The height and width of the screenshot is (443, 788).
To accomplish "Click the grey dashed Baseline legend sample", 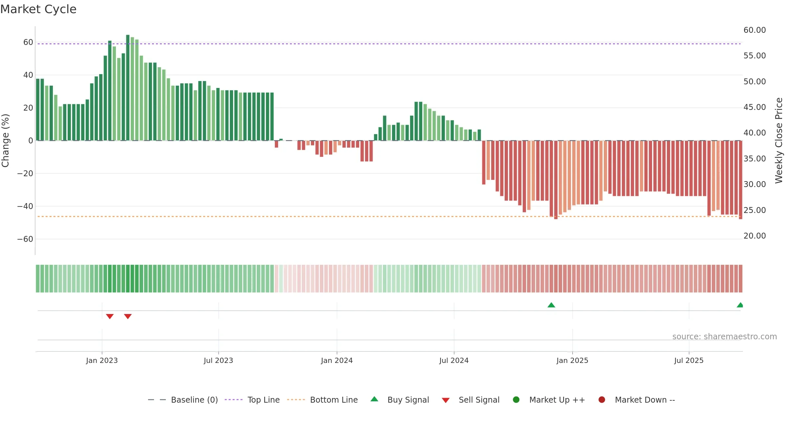I will point(157,400).
